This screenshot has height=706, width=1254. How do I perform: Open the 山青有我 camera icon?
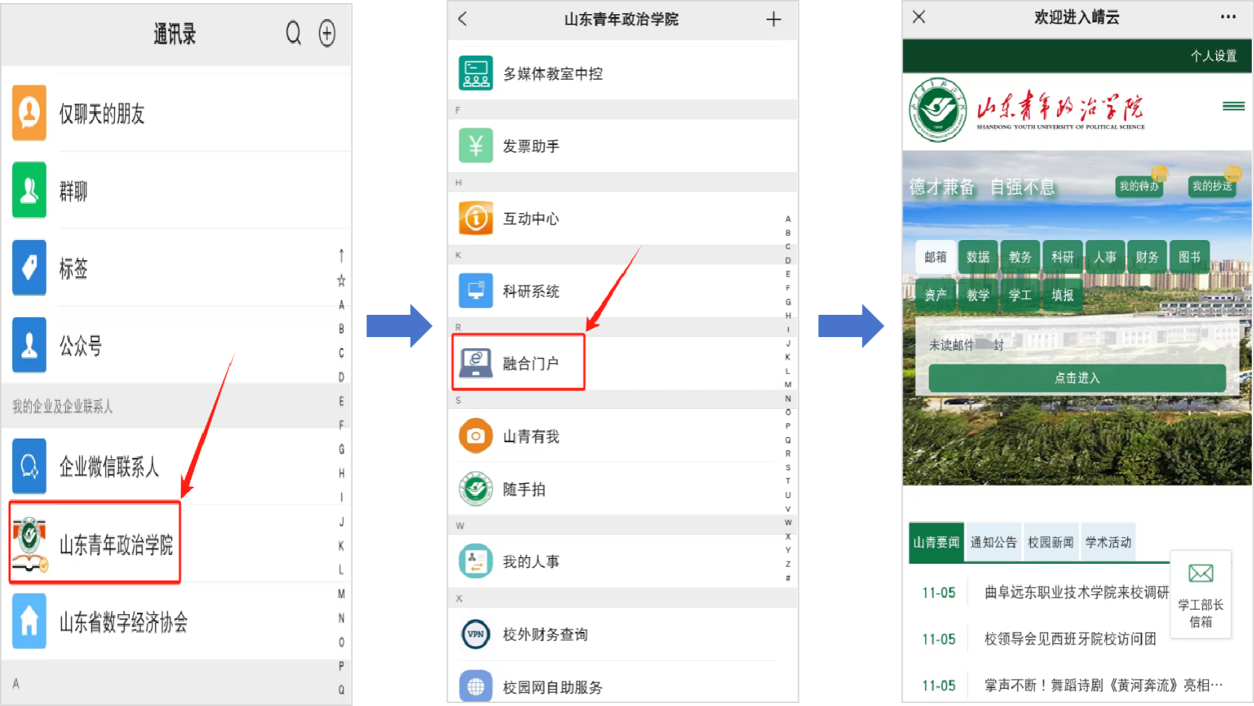[476, 436]
